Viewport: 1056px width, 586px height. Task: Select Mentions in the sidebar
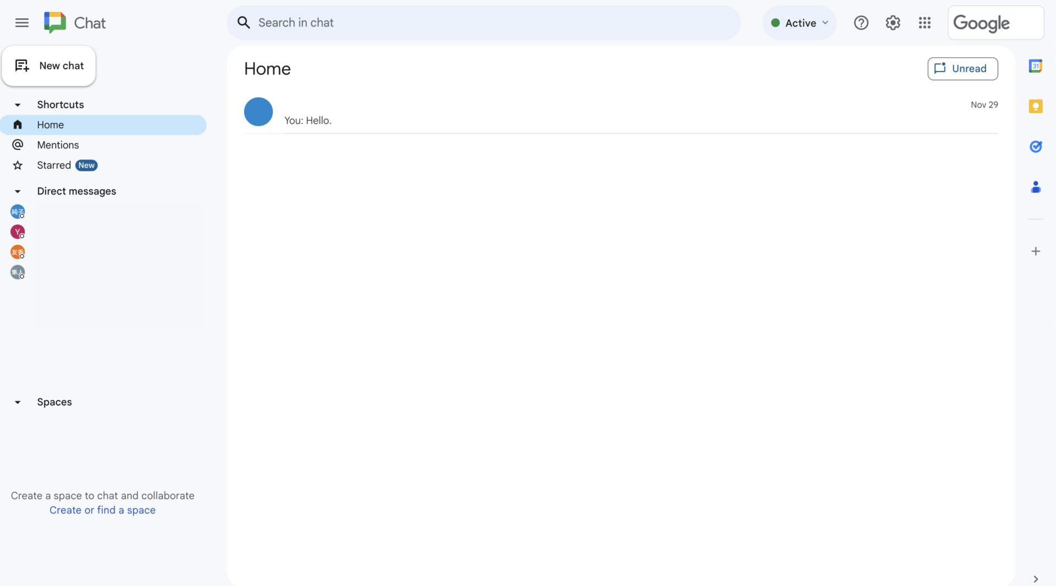click(x=58, y=145)
